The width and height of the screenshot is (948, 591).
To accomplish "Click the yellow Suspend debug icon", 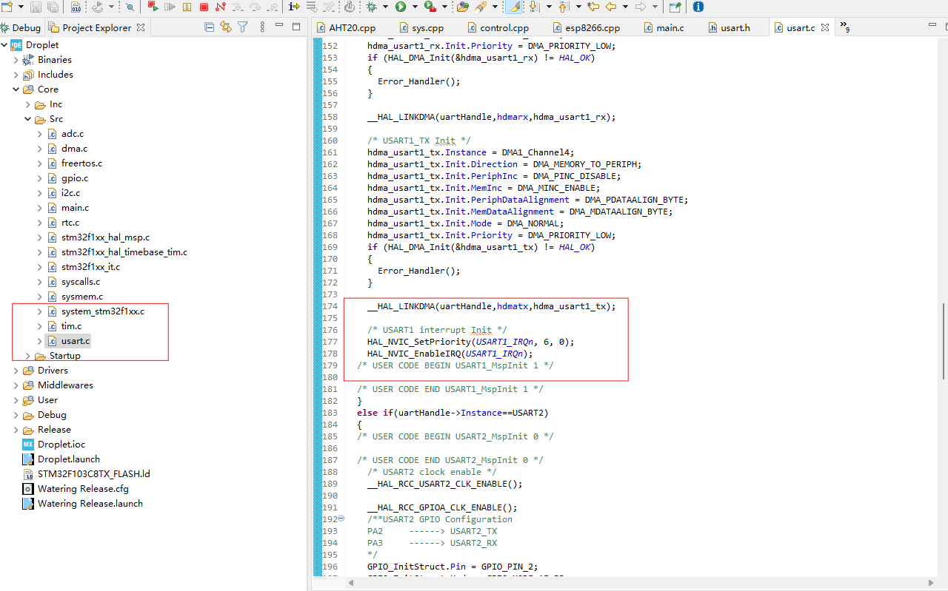I will 187,7.
